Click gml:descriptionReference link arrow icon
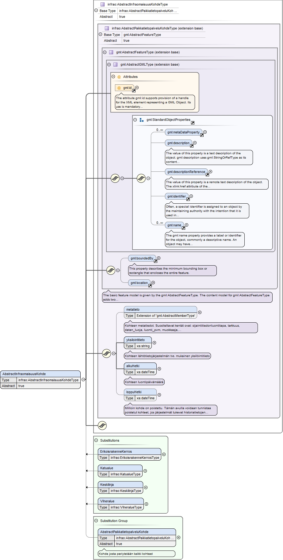Image resolution: width=283 pixels, height=560 pixels. 207,175
